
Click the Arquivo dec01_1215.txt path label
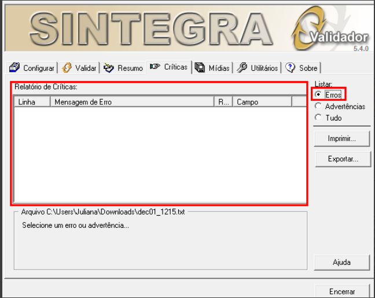click(103, 212)
